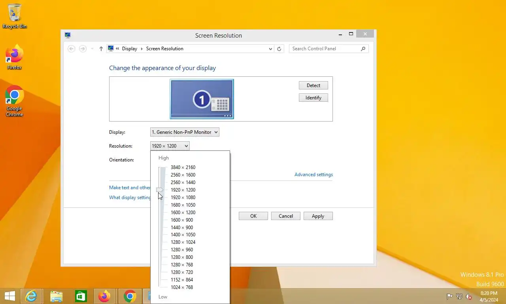Choose 2560 × 1600 resolution

coord(183,175)
